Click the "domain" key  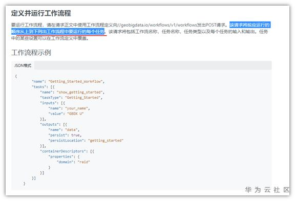pos(65,162)
